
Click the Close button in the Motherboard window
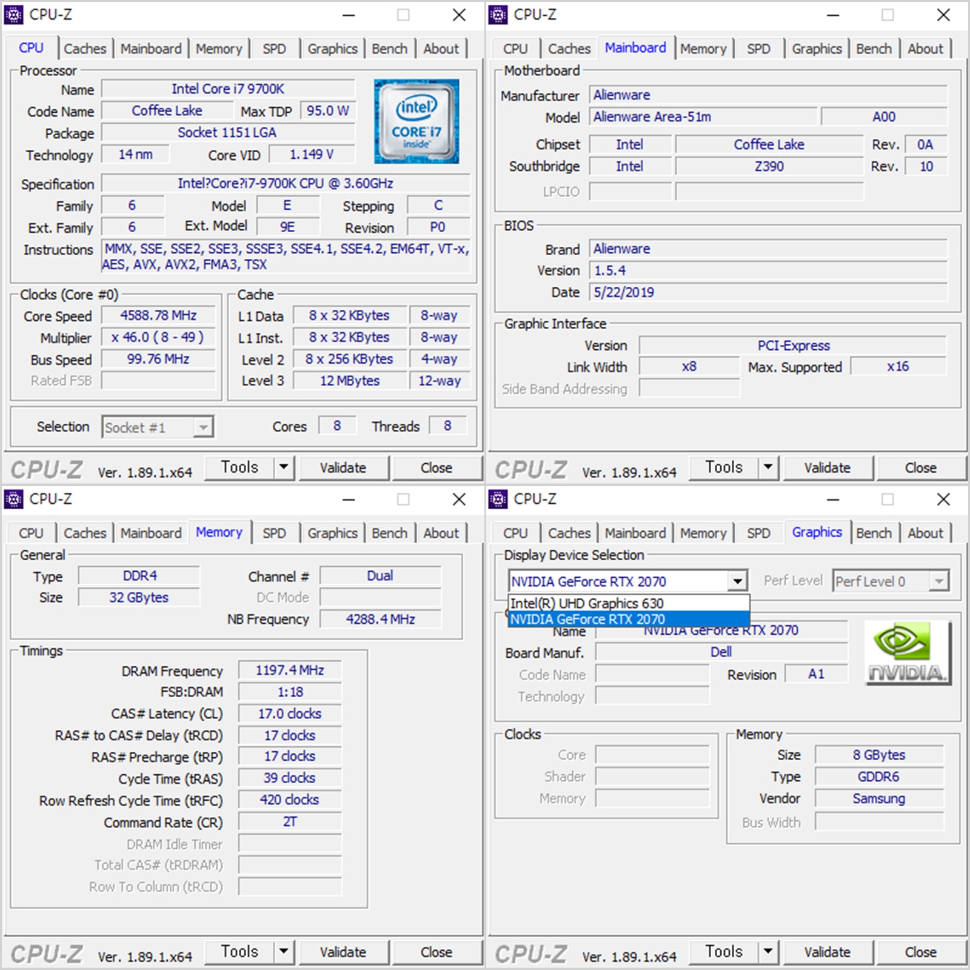coord(921,467)
